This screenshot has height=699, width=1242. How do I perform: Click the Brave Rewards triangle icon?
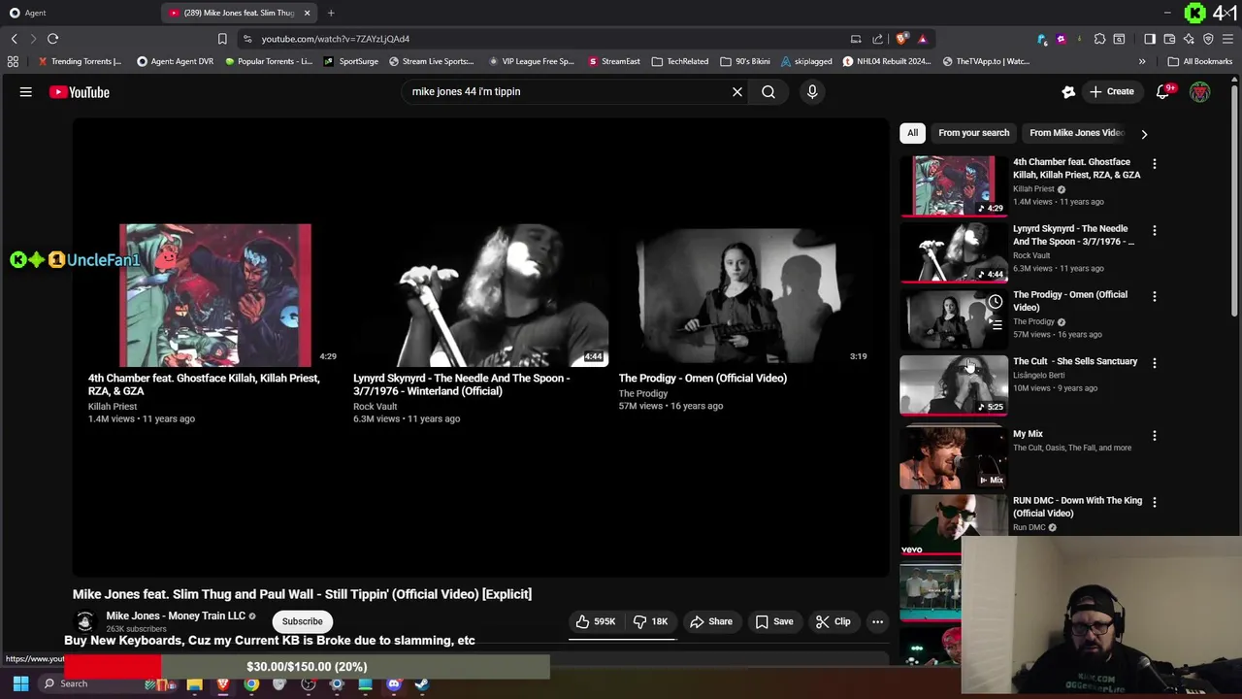click(922, 39)
